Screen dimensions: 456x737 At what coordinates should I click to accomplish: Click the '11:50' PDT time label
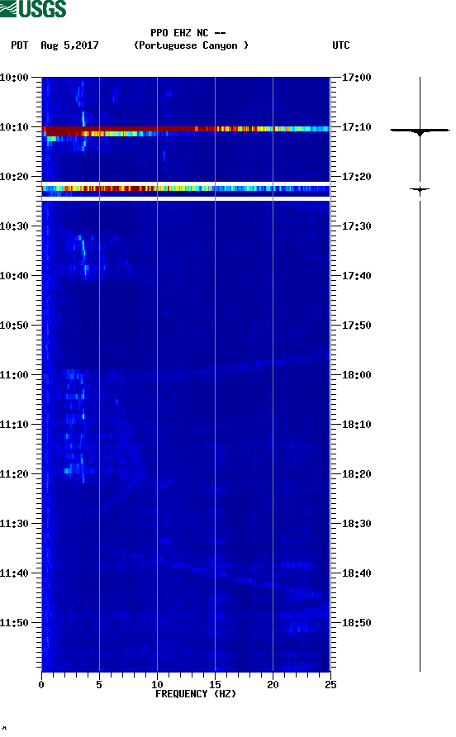point(15,623)
